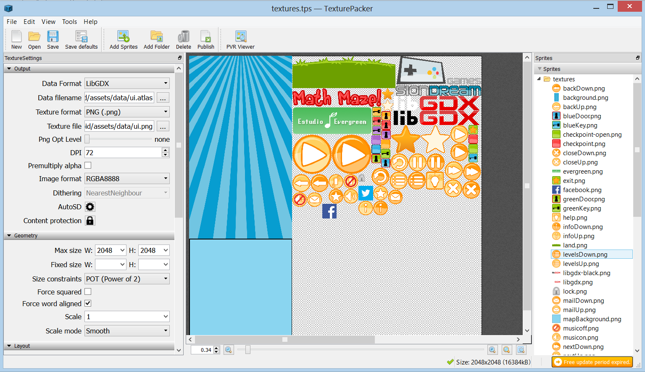This screenshot has height=372, width=645.
Task: Launch the PVR Viewer
Action: pyautogui.click(x=240, y=40)
